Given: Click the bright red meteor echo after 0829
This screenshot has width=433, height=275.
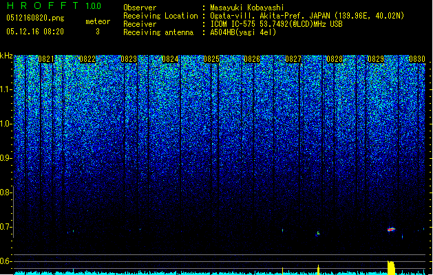Looking at the screenshot, I should click(391, 229).
